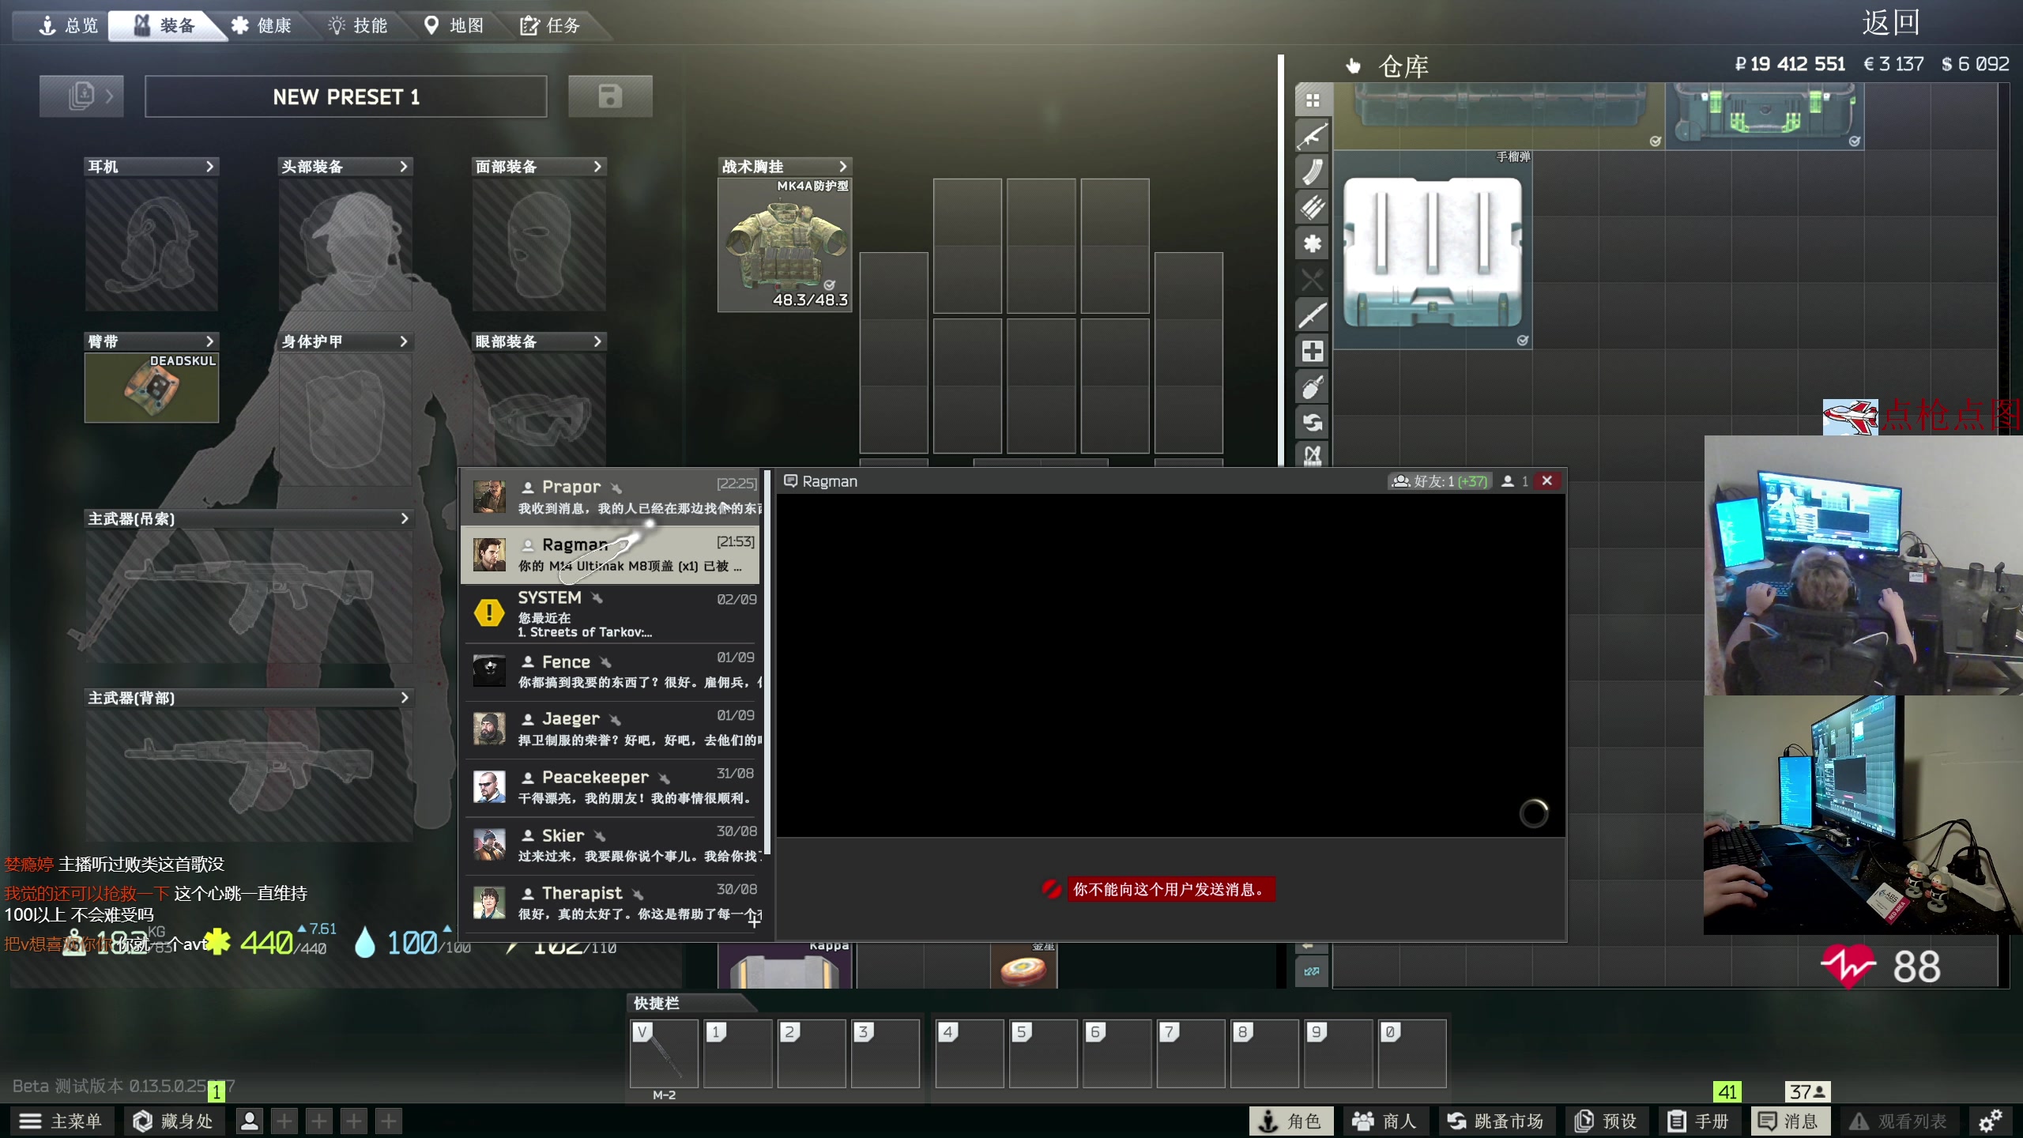Open the preset copy list button
Image resolution: width=2023 pixels, height=1138 pixels.
(81, 96)
